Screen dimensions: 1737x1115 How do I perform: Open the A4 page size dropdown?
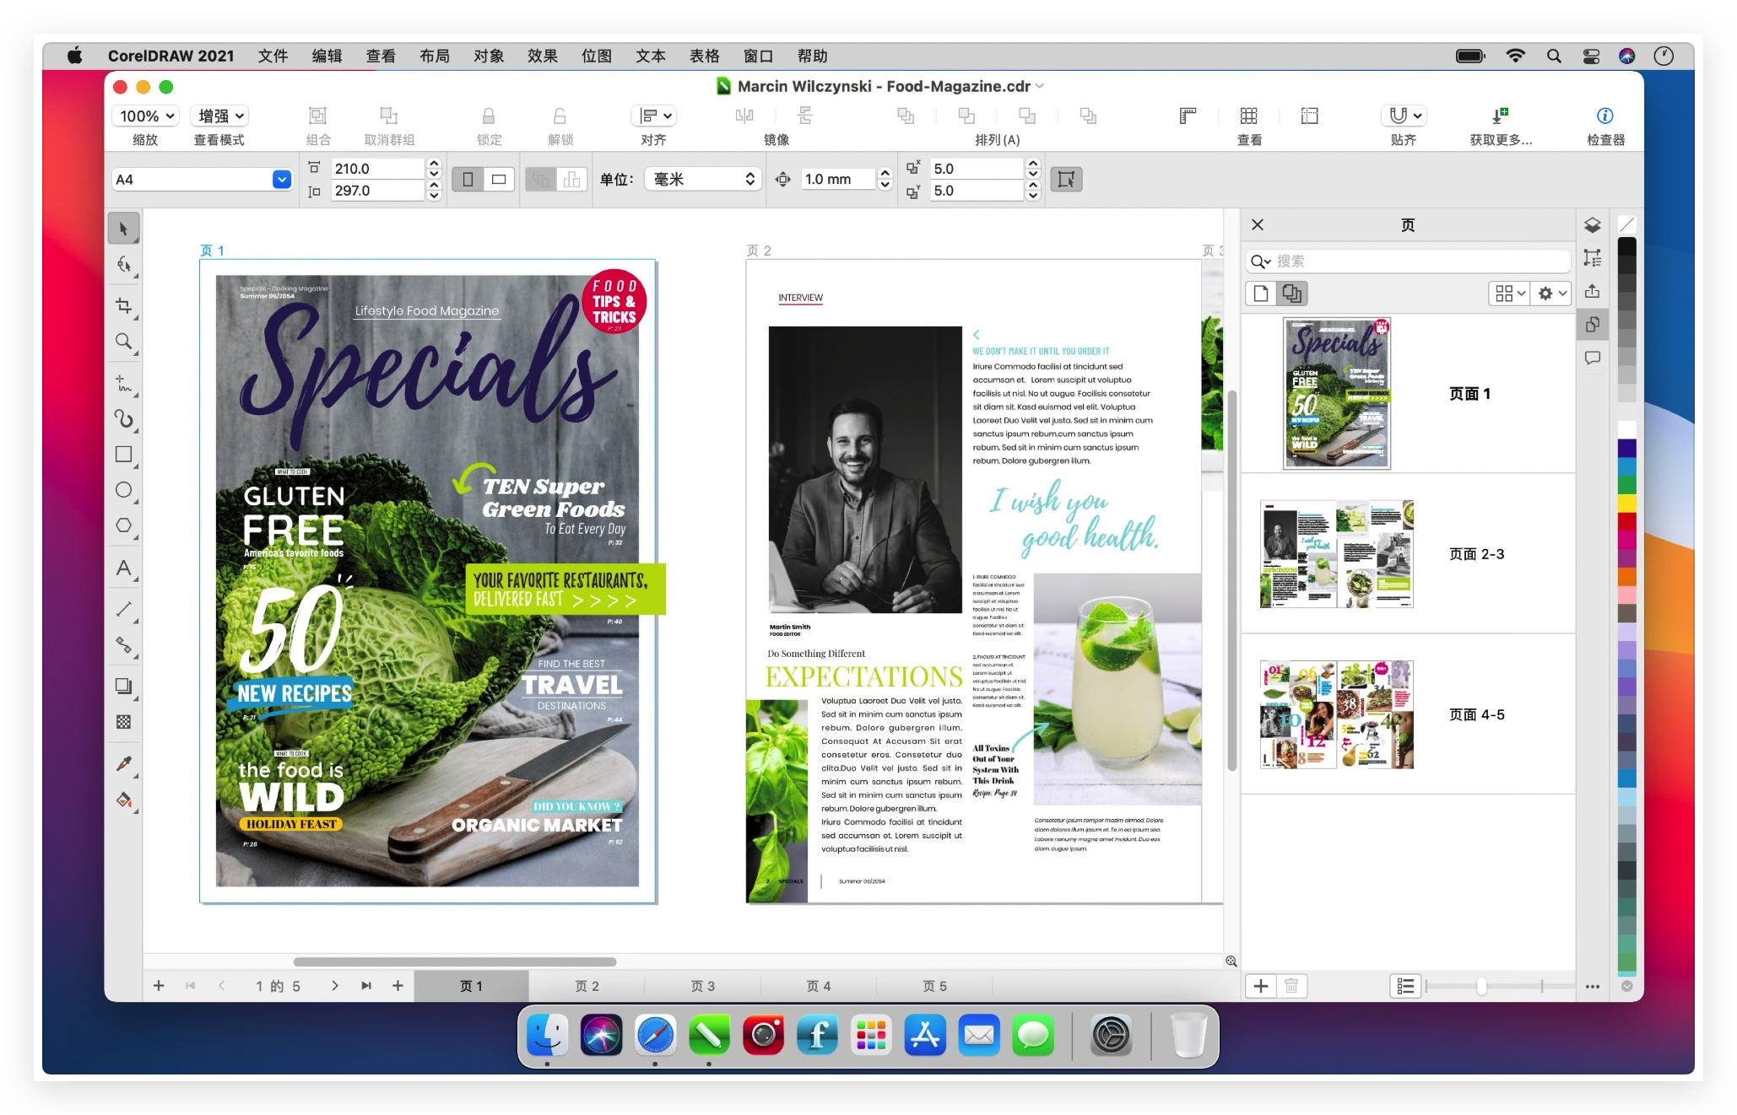click(282, 179)
